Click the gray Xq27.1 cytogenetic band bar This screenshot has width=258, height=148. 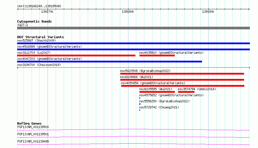pos(133,28)
